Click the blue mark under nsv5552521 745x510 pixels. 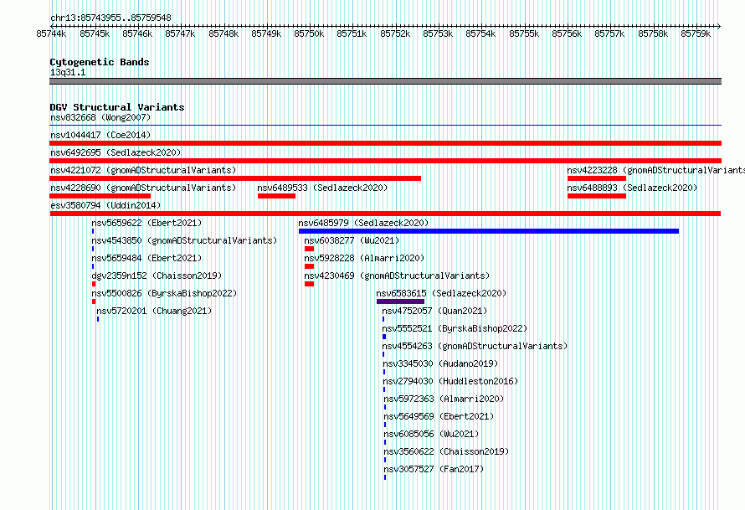[x=384, y=337]
